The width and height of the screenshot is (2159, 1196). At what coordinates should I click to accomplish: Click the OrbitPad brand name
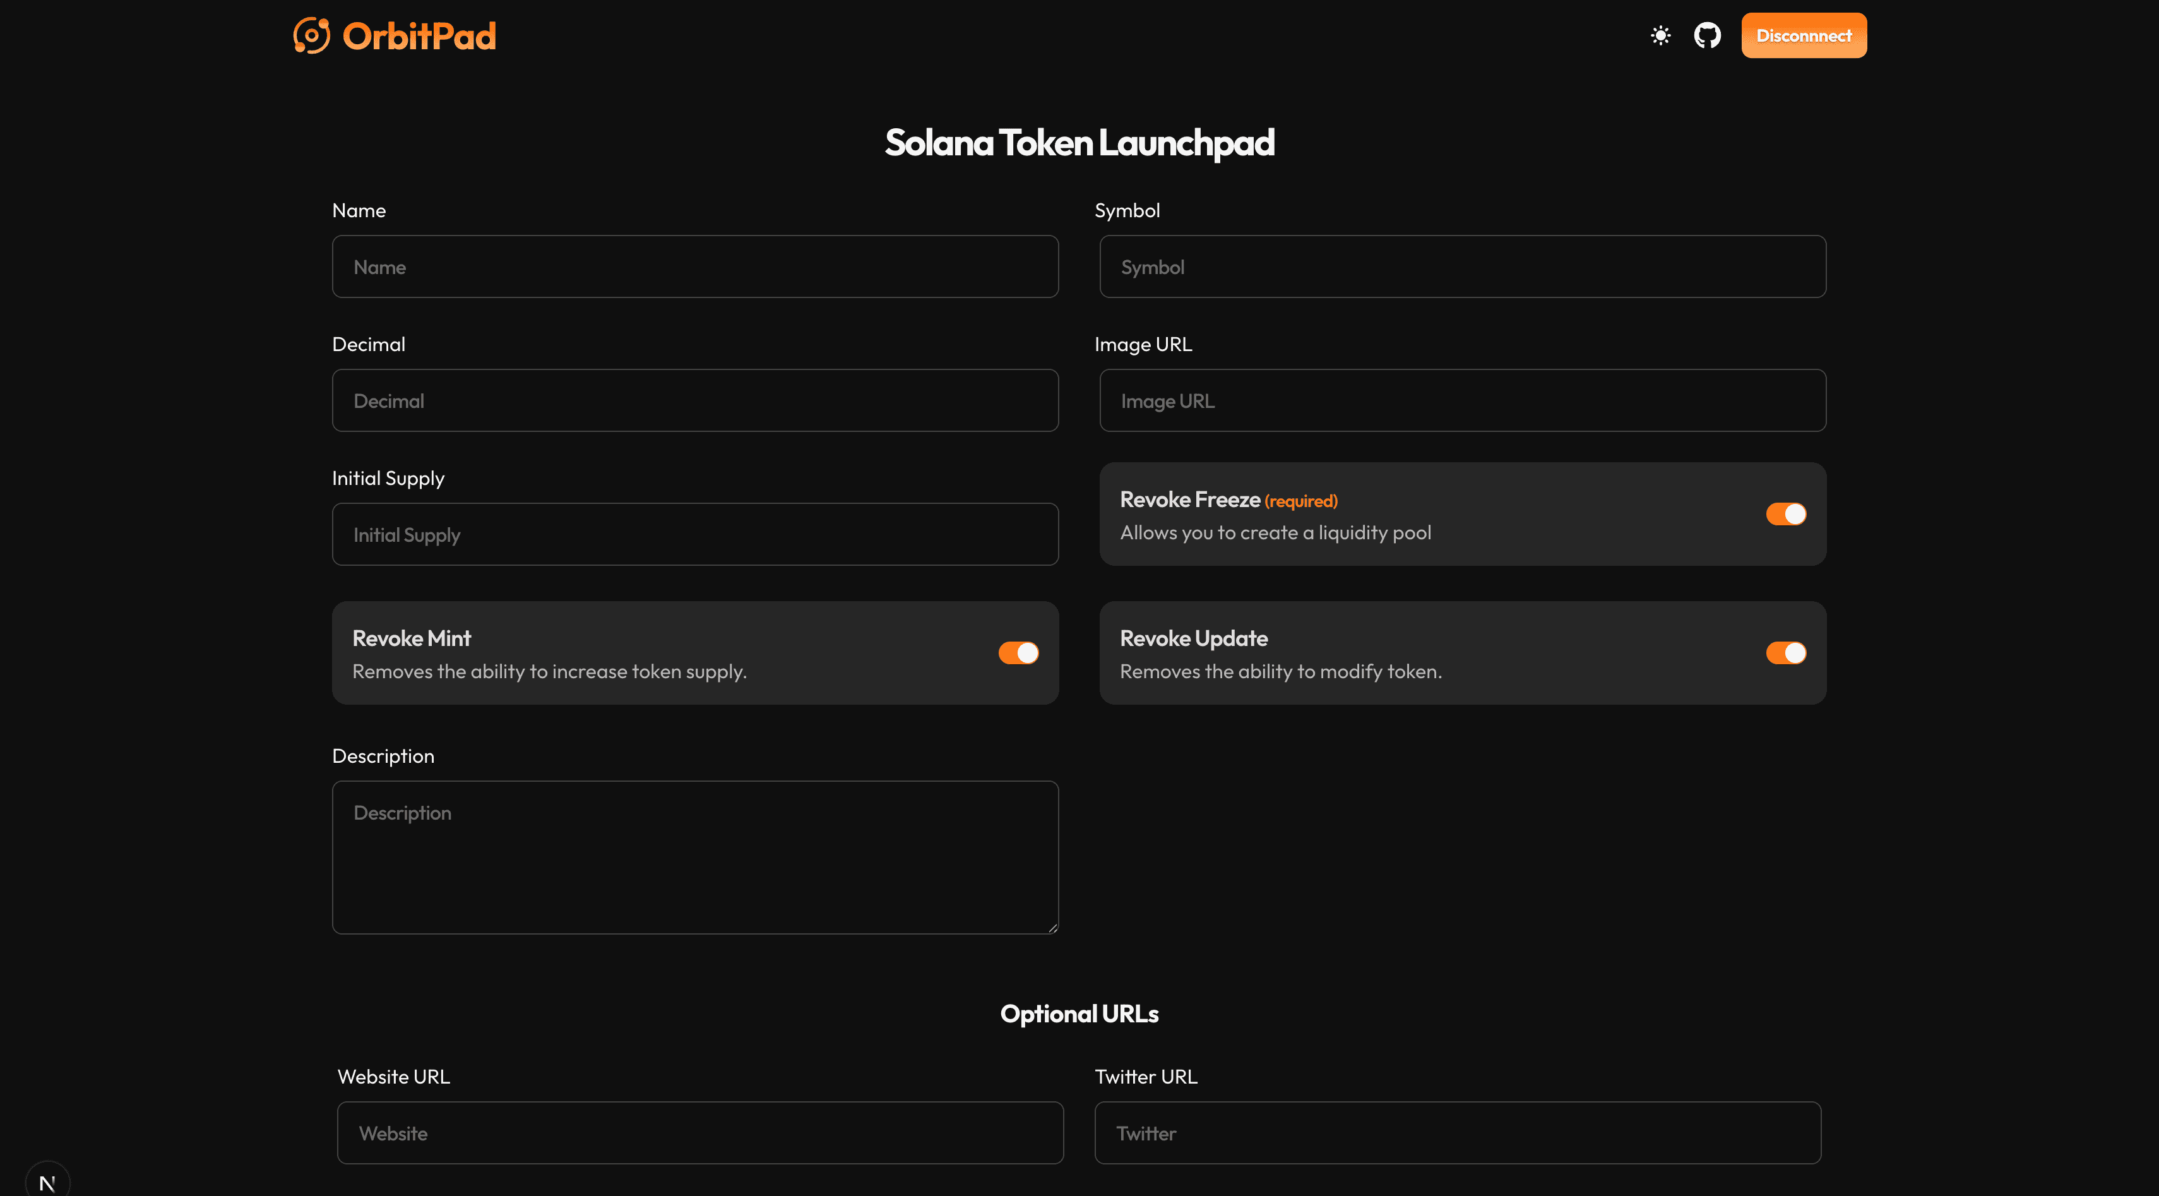click(419, 36)
